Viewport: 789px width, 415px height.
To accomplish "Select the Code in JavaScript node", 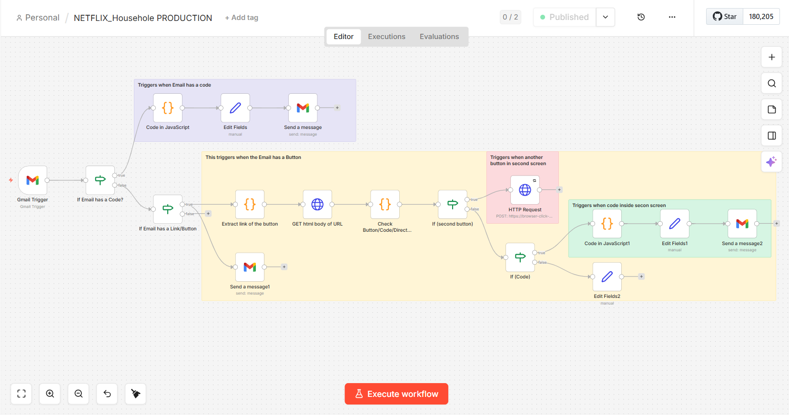I will (168, 108).
